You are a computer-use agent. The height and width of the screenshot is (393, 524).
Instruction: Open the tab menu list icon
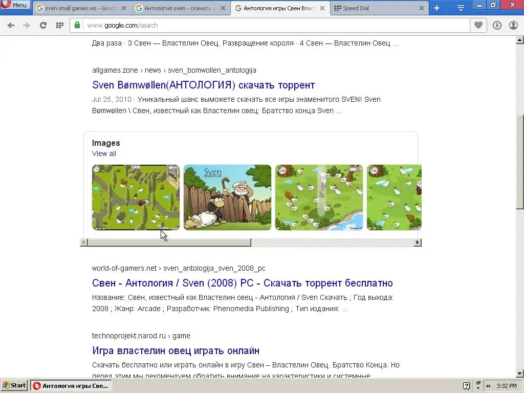461,8
